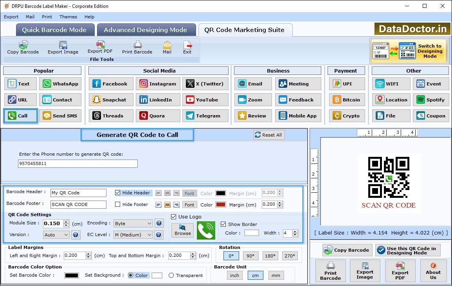Screen dimensions: 452x286
Task: Click Mail in File Tools toolbar
Action: coord(167,48)
